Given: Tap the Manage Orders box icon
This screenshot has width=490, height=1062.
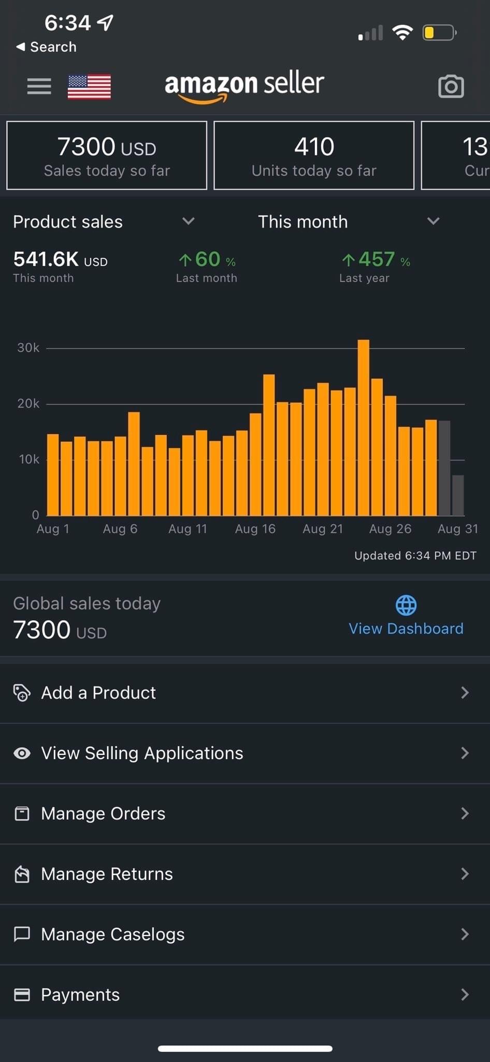Looking at the screenshot, I should 22,814.
